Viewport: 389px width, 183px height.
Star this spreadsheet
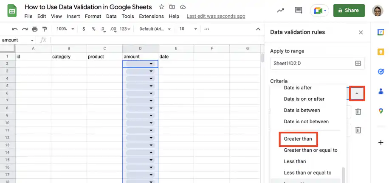(161, 7)
